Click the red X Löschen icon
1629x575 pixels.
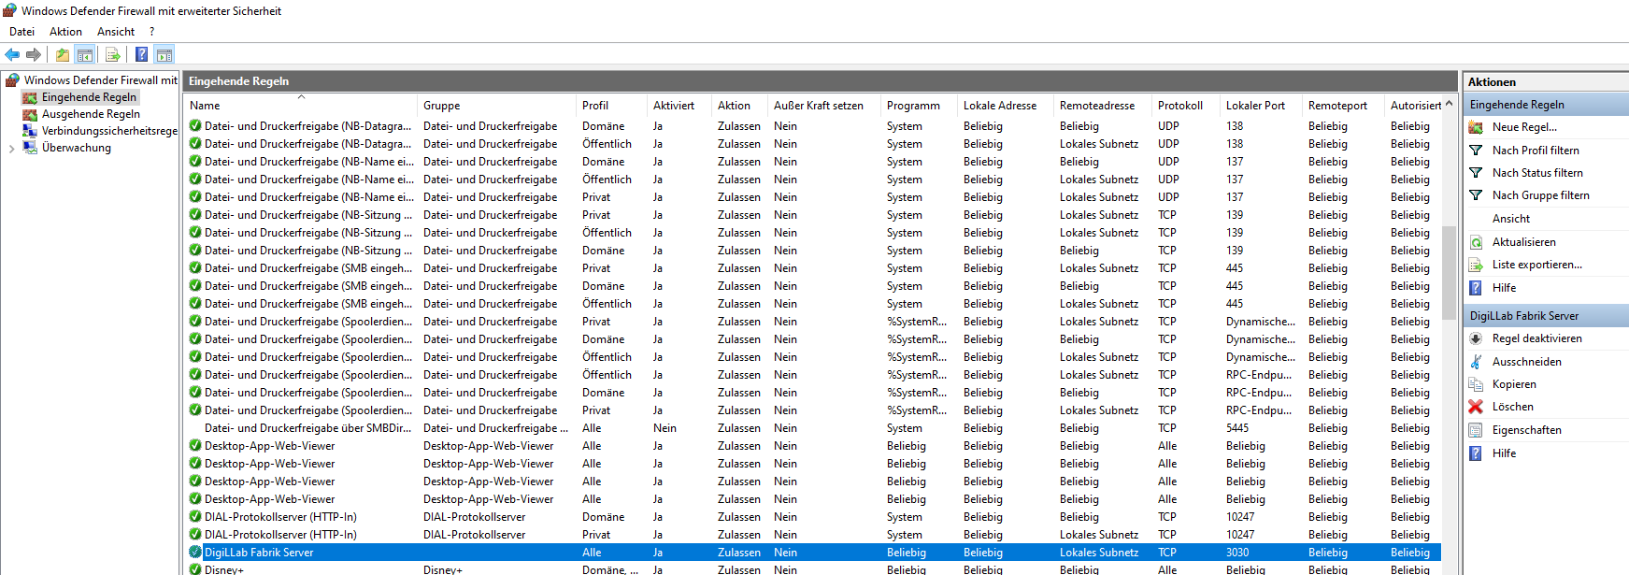(1476, 407)
